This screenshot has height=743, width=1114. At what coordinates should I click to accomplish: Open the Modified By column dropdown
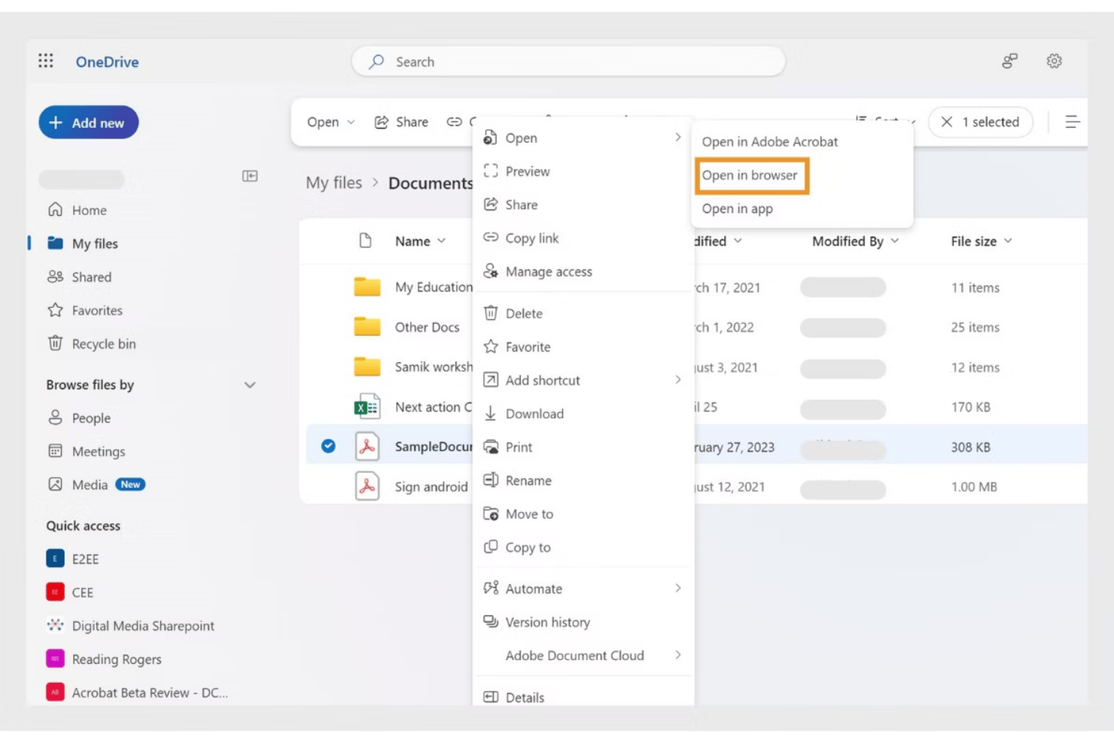(x=855, y=241)
